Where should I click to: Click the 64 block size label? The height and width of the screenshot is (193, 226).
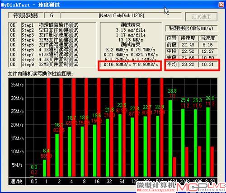(122, 181)
